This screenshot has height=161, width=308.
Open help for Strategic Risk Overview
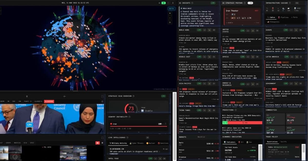[133, 96]
